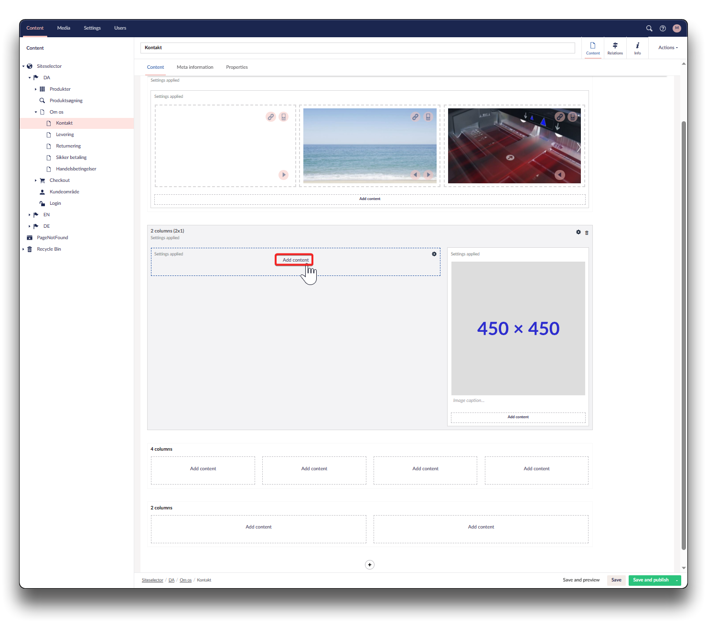The height and width of the screenshot is (623, 707).
Task: Open the PageNotFound node
Action: click(53, 238)
